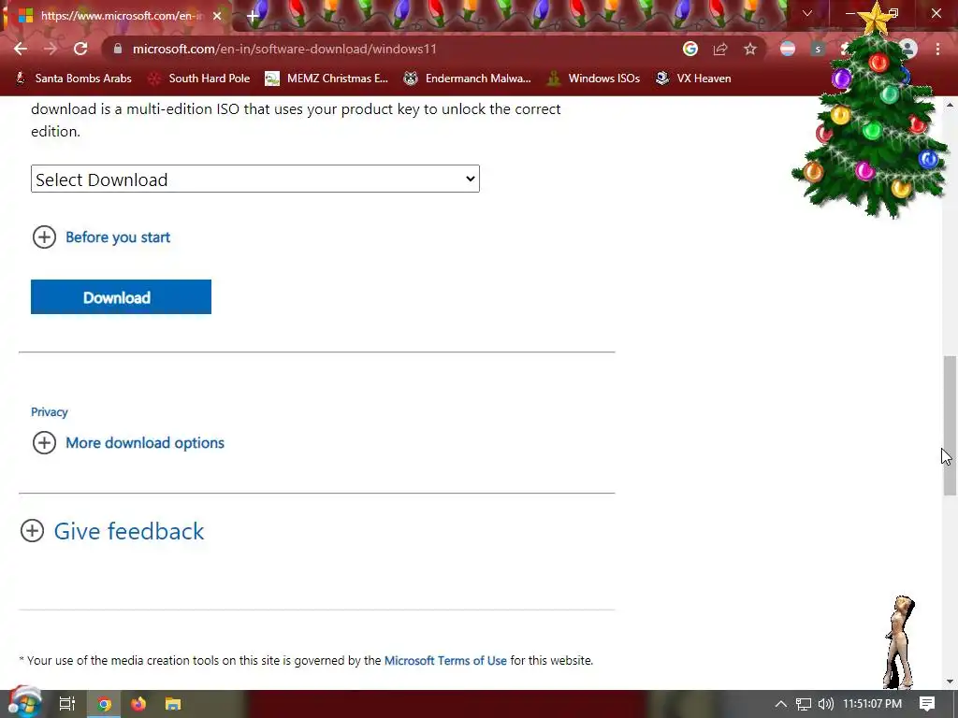Image resolution: width=958 pixels, height=718 pixels.
Task: Click the S extension icon in toolbar
Action: (818, 49)
